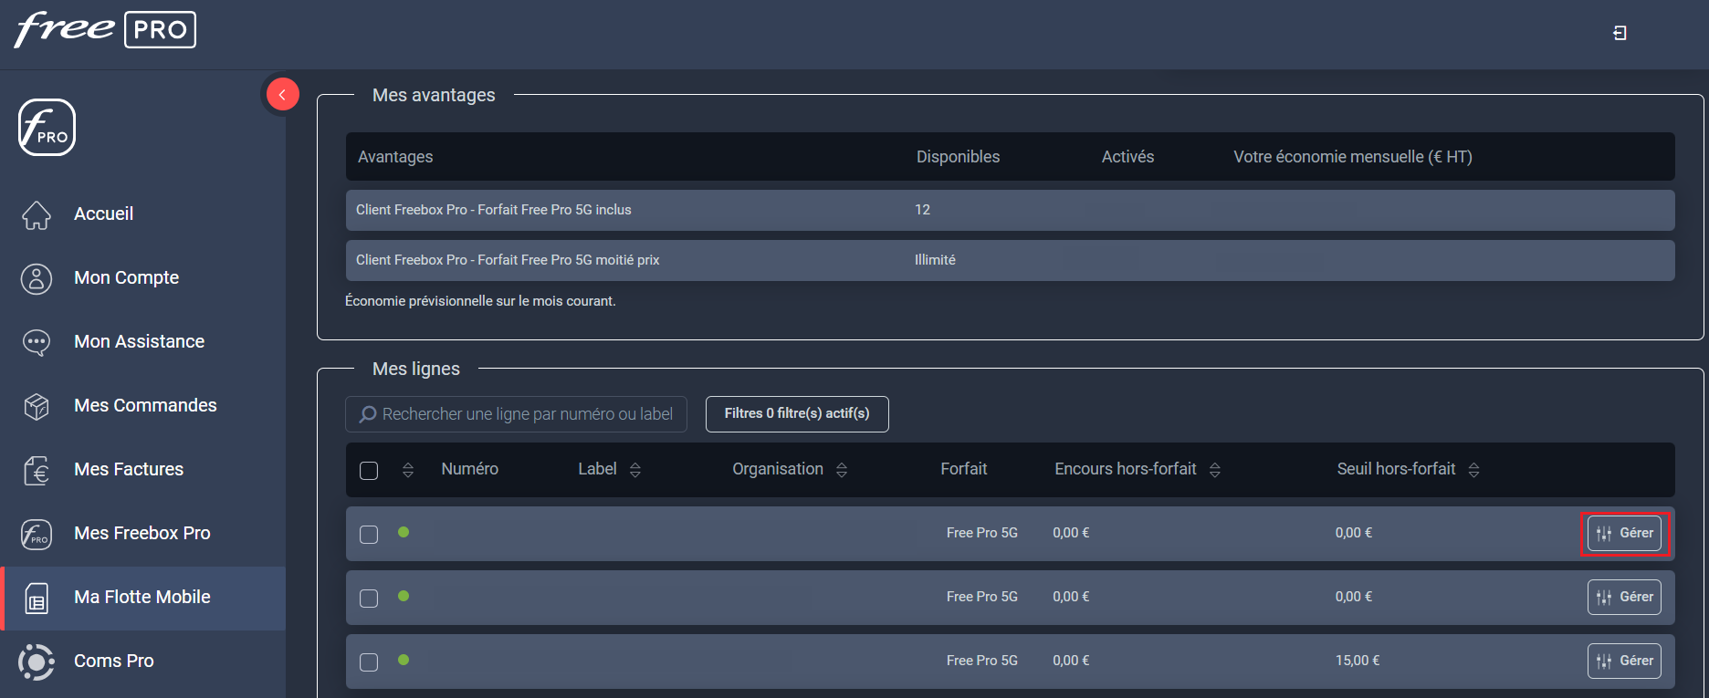Viewport: 1709px width, 698px height.
Task: Click the "Économie prévisionnelle sur le mois courant." note
Action: (x=480, y=301)
